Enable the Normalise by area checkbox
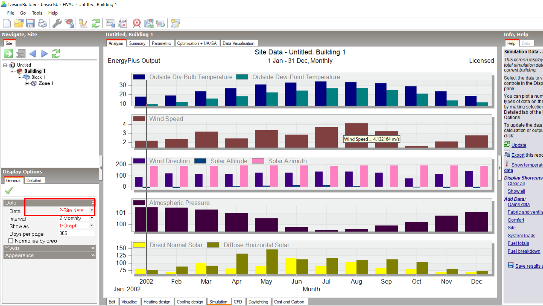The height and width of the screenshot is (306, 543). (x=11, y=241)
